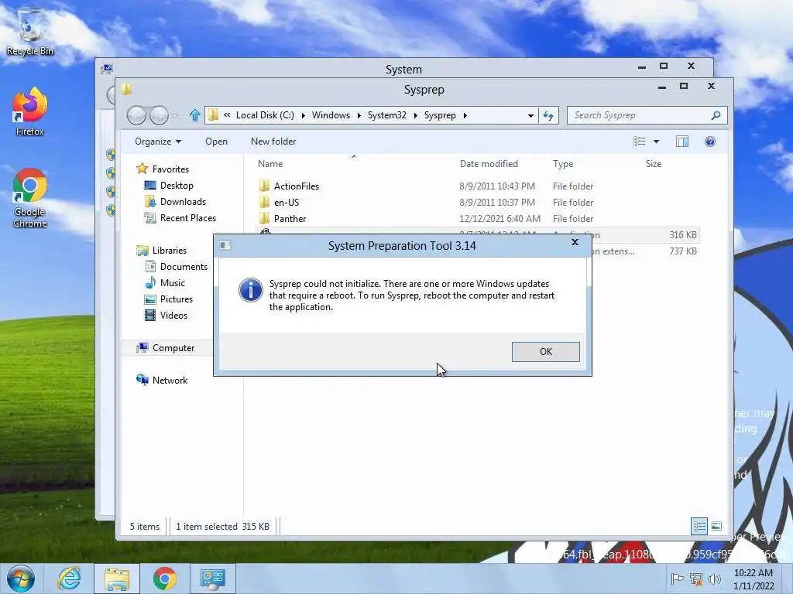Click the Forward button in Sysprep window

tap(159, 116)
